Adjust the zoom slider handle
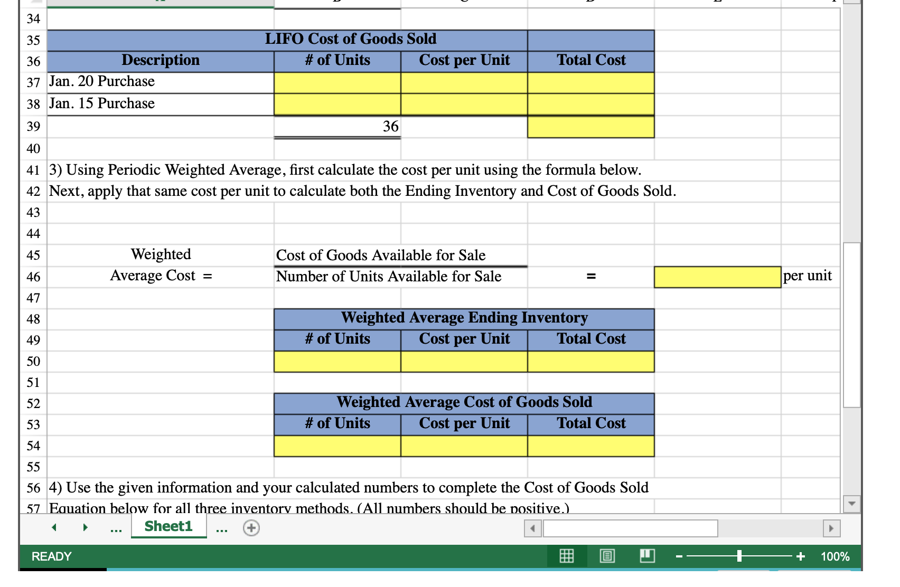 coord(739,556)
